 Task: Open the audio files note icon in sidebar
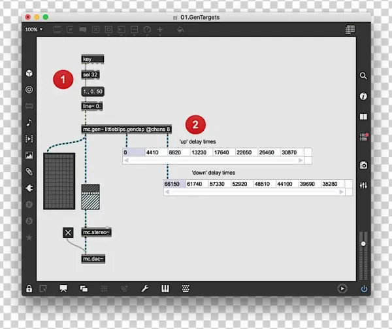29,122
